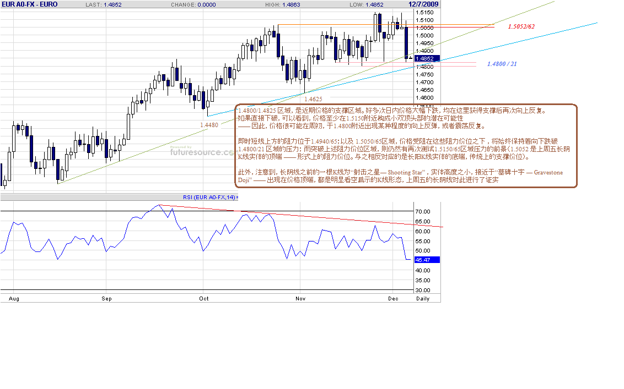Select the 'Nov' month label on time axis

click(x=300, y=299)
